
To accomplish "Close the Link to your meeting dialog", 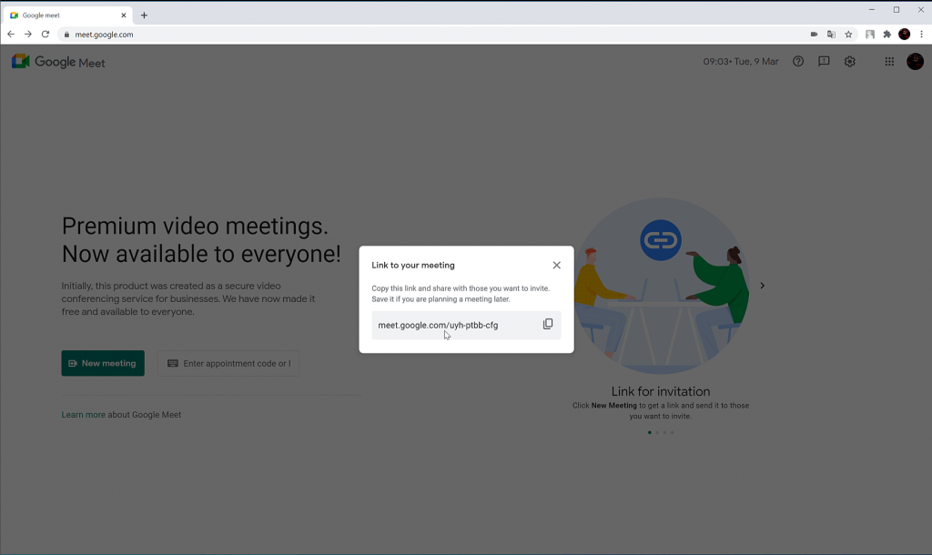I will [556, 265].
